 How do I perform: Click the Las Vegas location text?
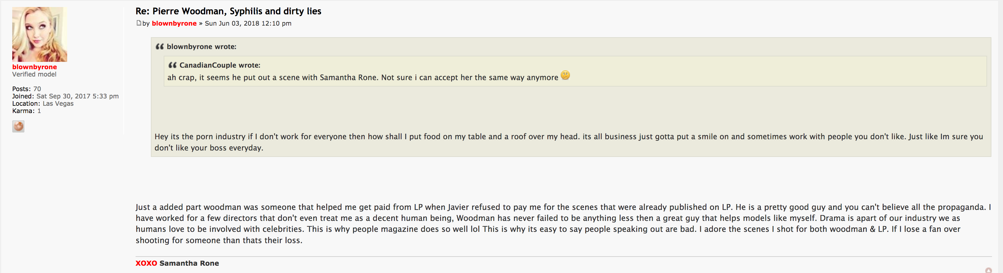point(58,104)
